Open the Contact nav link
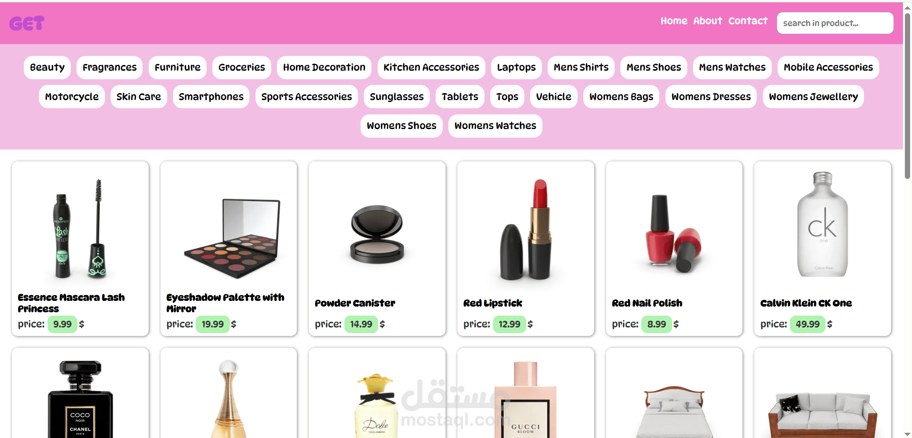 coord(748,21)
